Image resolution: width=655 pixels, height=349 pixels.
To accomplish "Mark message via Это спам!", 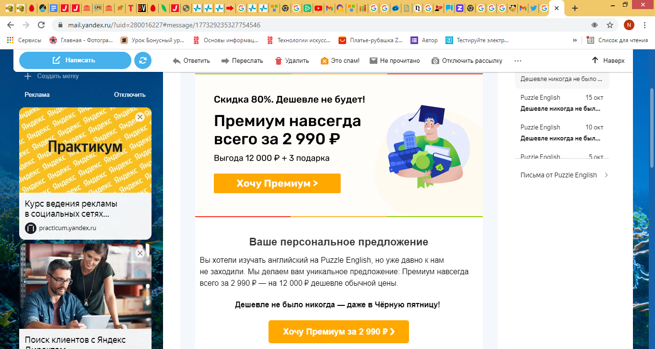I will pos(339,61).
